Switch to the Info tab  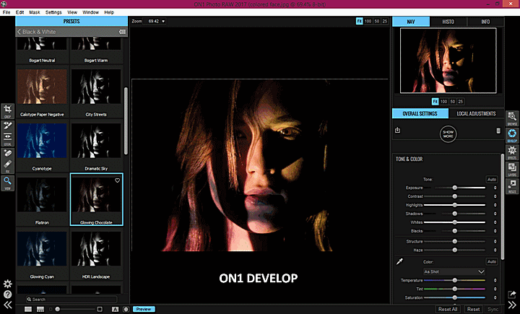pos(485,22)
